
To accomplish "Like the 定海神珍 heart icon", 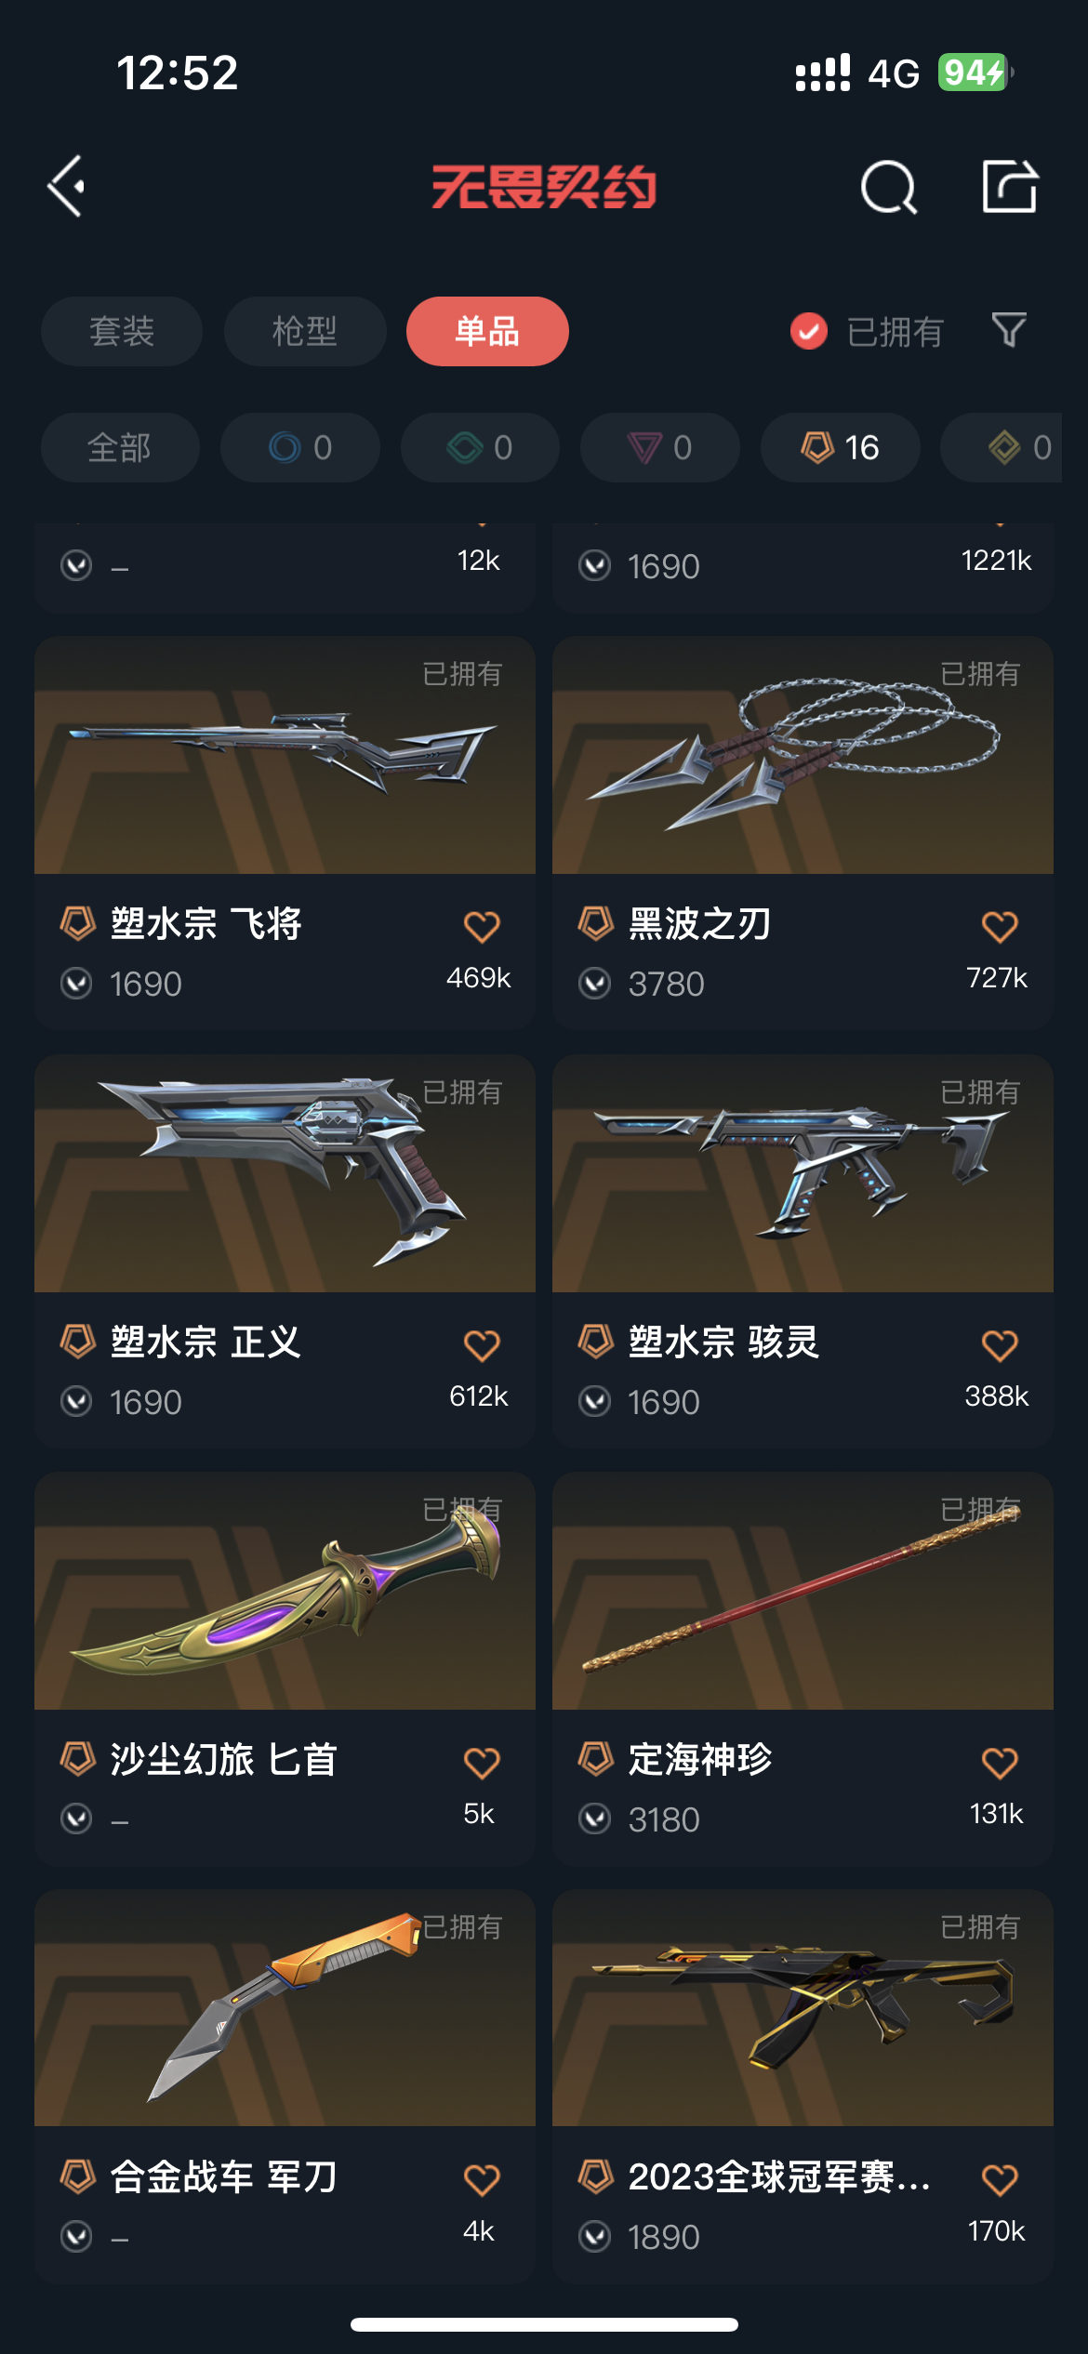I will pos(1000,1762).
